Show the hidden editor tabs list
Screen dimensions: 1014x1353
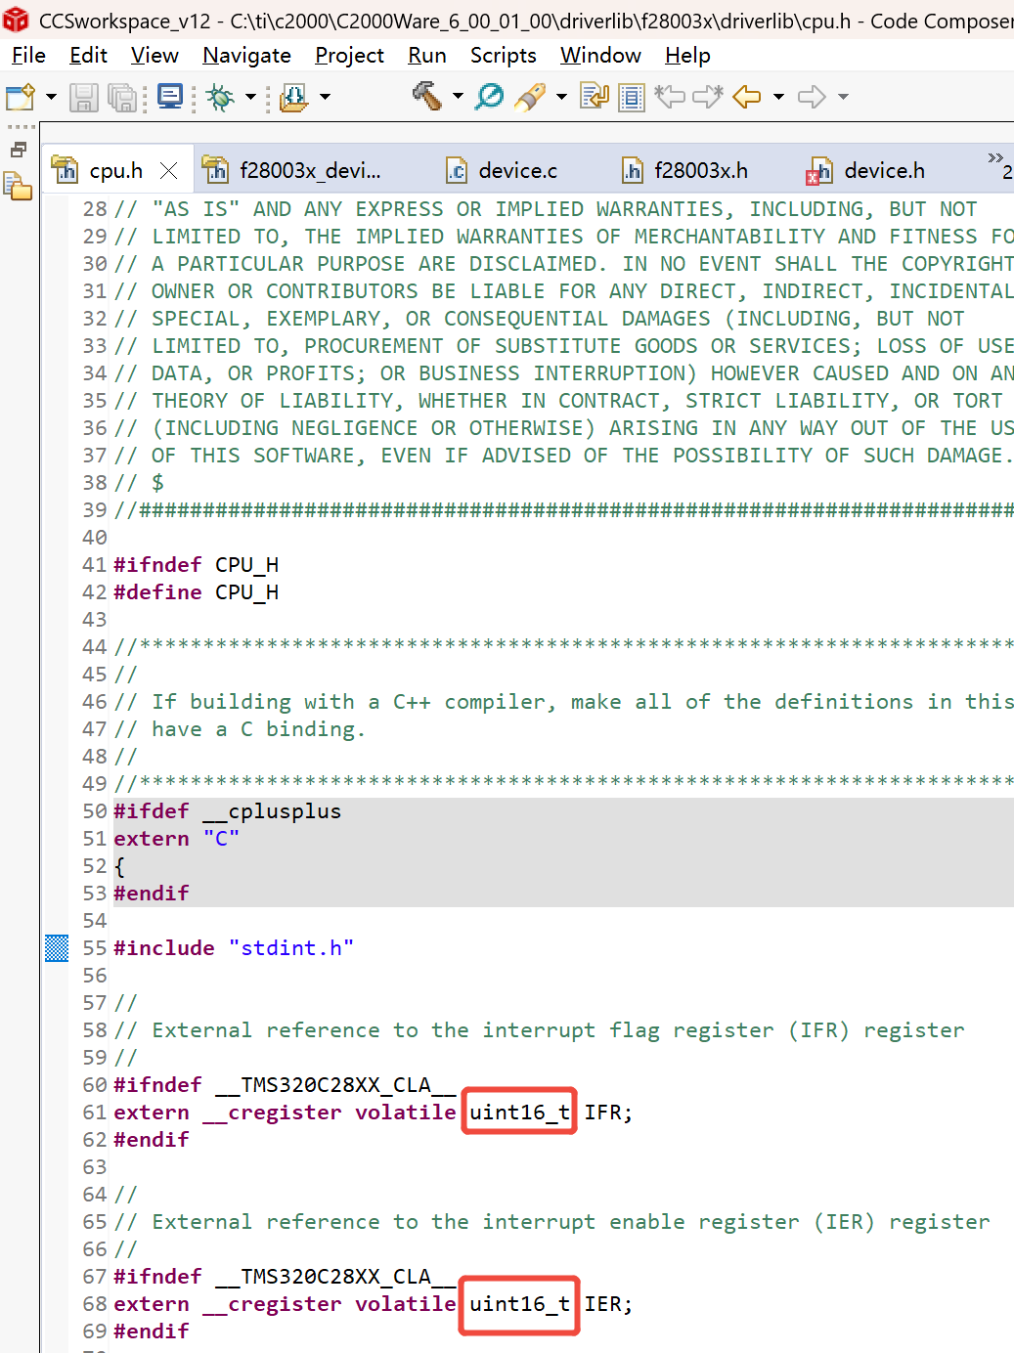pos(999,164)
